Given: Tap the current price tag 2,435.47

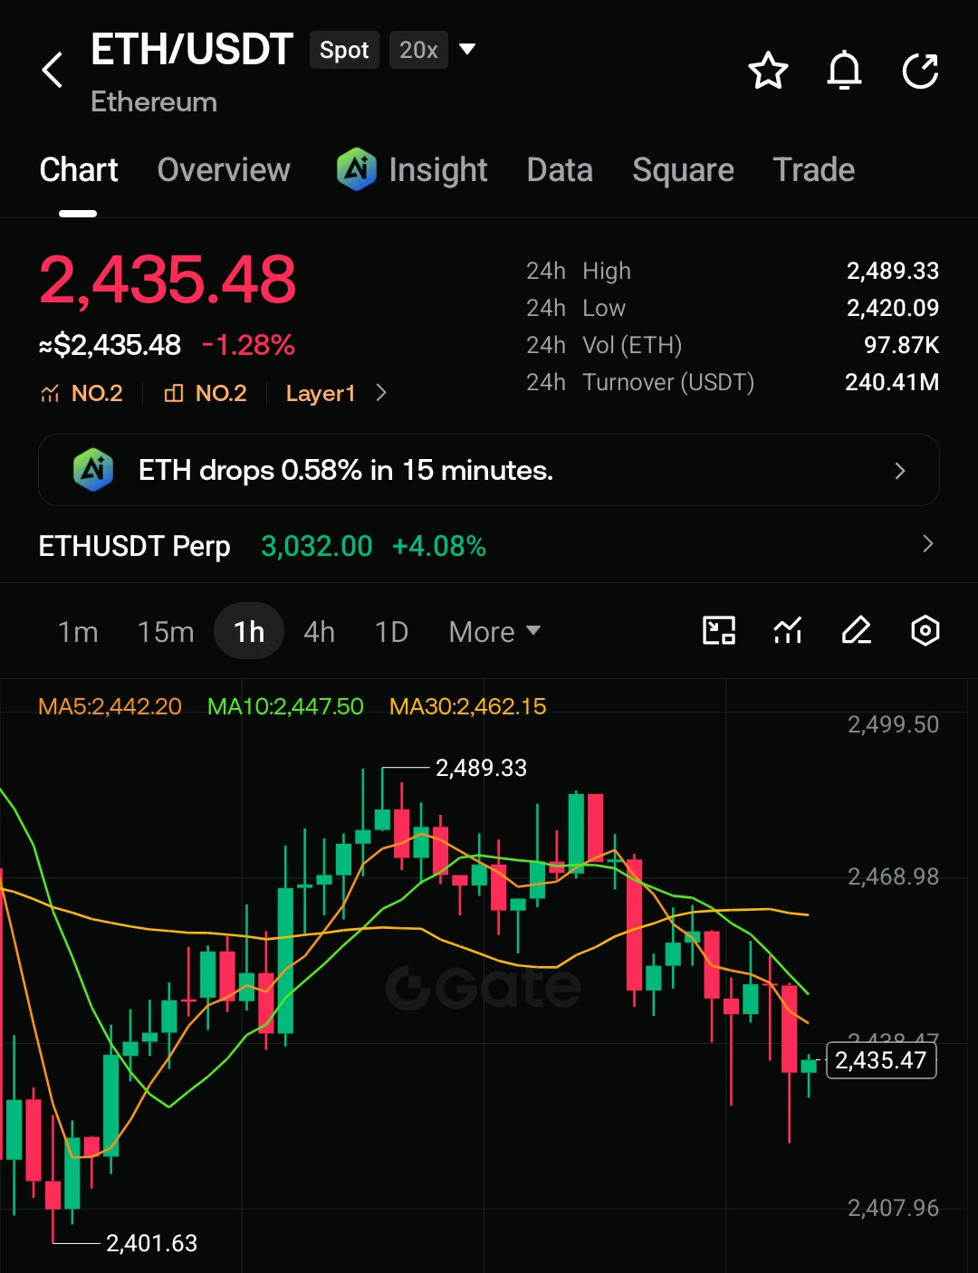Looking at the screenshot, I should 881,1060.
